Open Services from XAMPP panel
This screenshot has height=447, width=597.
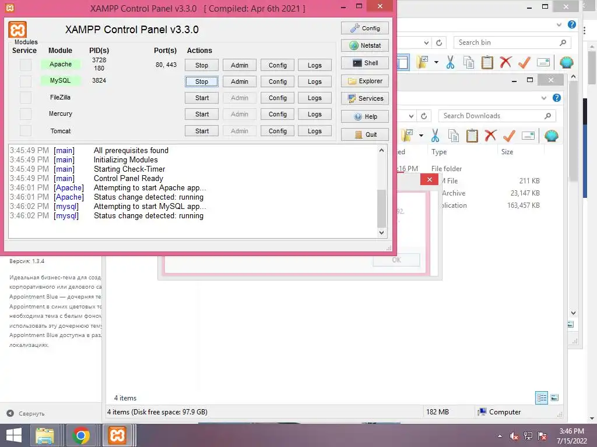[x=365, y=98]
